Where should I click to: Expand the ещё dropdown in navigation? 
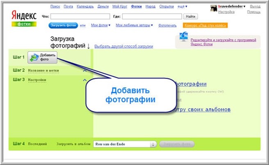[182, 7]
